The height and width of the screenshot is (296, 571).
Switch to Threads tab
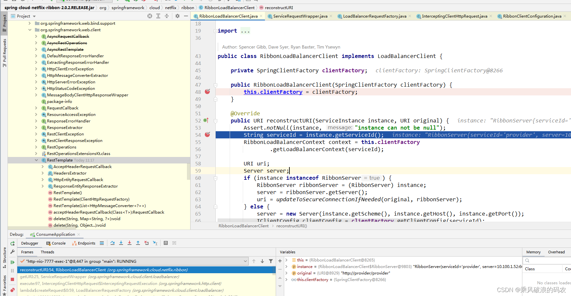[47, 252]
